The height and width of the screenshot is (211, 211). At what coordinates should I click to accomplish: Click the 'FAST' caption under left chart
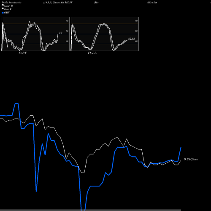[x=23, y=53]
